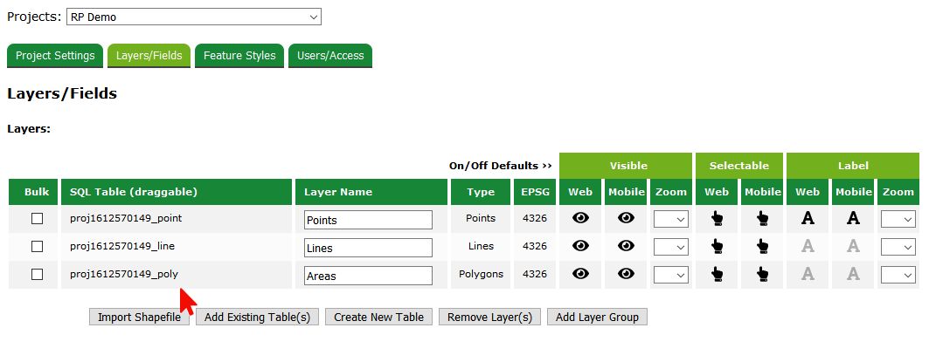Click the Add Layer Group button
This screenshot has width=929, height=362.
(x=597, y=317)
